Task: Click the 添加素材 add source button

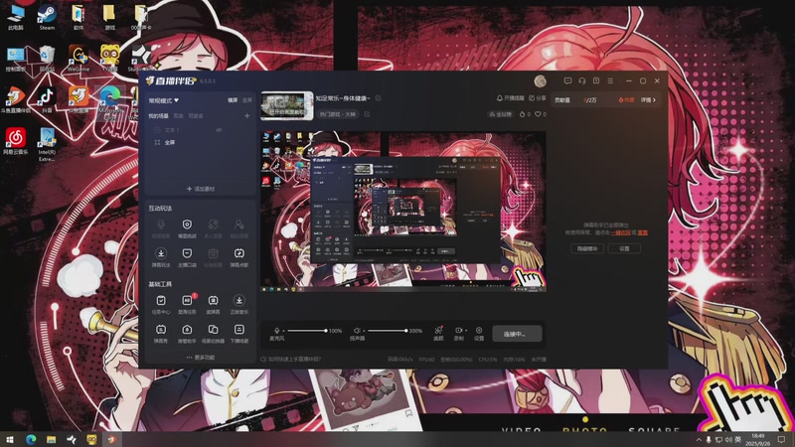Action: [x=201, y=189]
